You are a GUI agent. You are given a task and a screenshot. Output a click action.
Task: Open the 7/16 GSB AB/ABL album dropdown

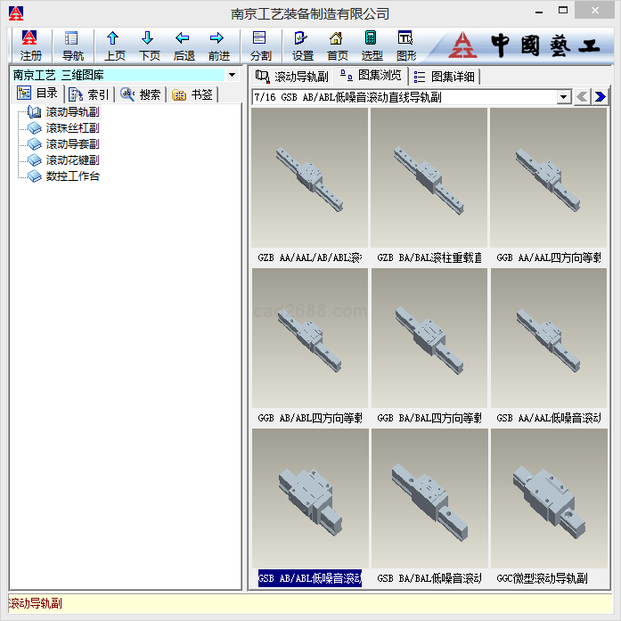tap(563, 97)
